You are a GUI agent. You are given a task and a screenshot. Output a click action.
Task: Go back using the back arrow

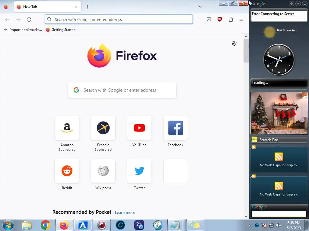pyautogui.click(x=7, y=20)
